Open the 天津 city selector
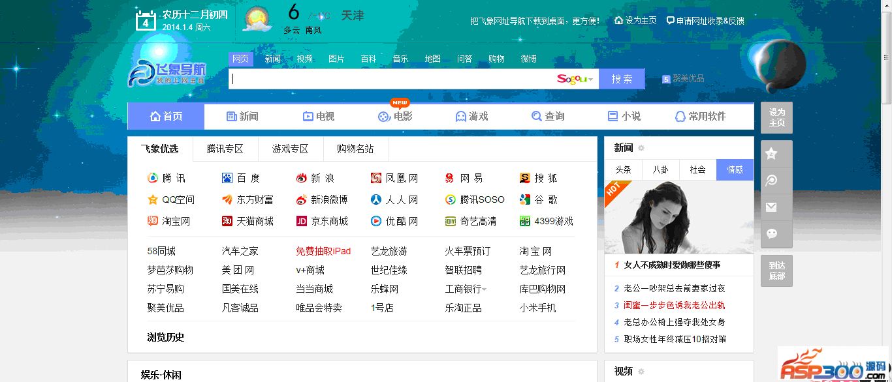The width and height of the screenshot is (892, 382). coord(353,15)
